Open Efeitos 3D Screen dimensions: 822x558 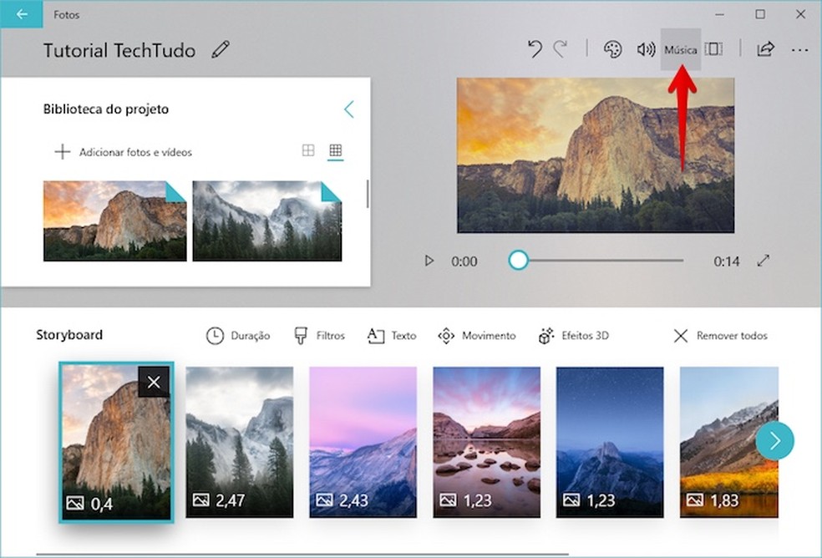tap(574, 336)
